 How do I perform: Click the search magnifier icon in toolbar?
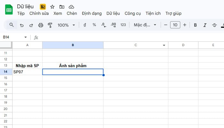(12, 25)
